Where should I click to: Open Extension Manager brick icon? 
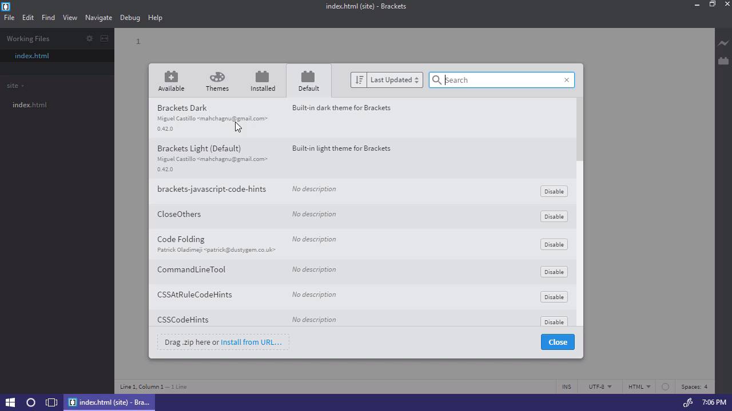[723, 61]
